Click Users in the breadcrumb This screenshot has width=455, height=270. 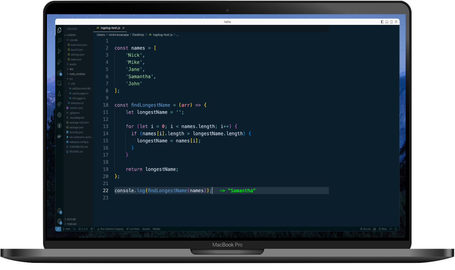(x=101, y=35)
